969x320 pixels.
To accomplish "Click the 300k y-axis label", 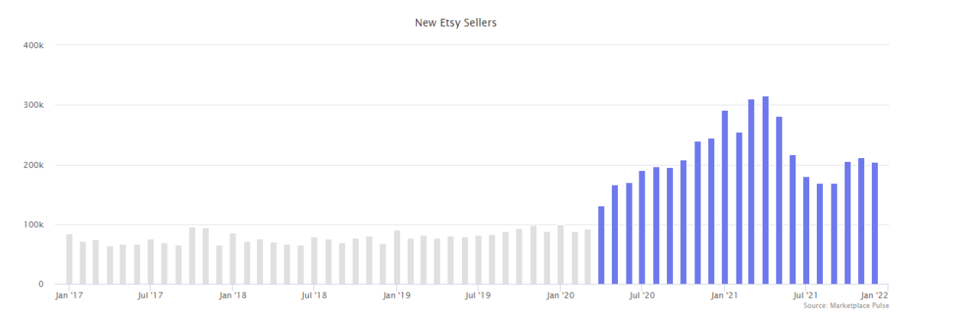I will click(x=34, y=105).
